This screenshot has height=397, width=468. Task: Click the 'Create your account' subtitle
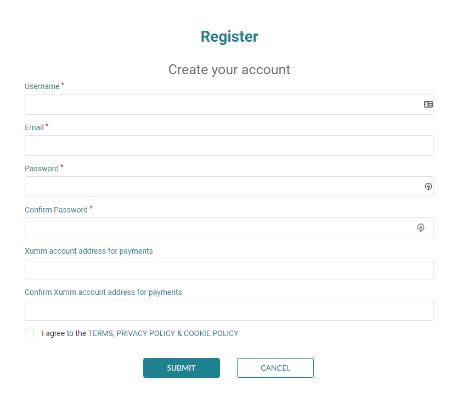[229, 70]
